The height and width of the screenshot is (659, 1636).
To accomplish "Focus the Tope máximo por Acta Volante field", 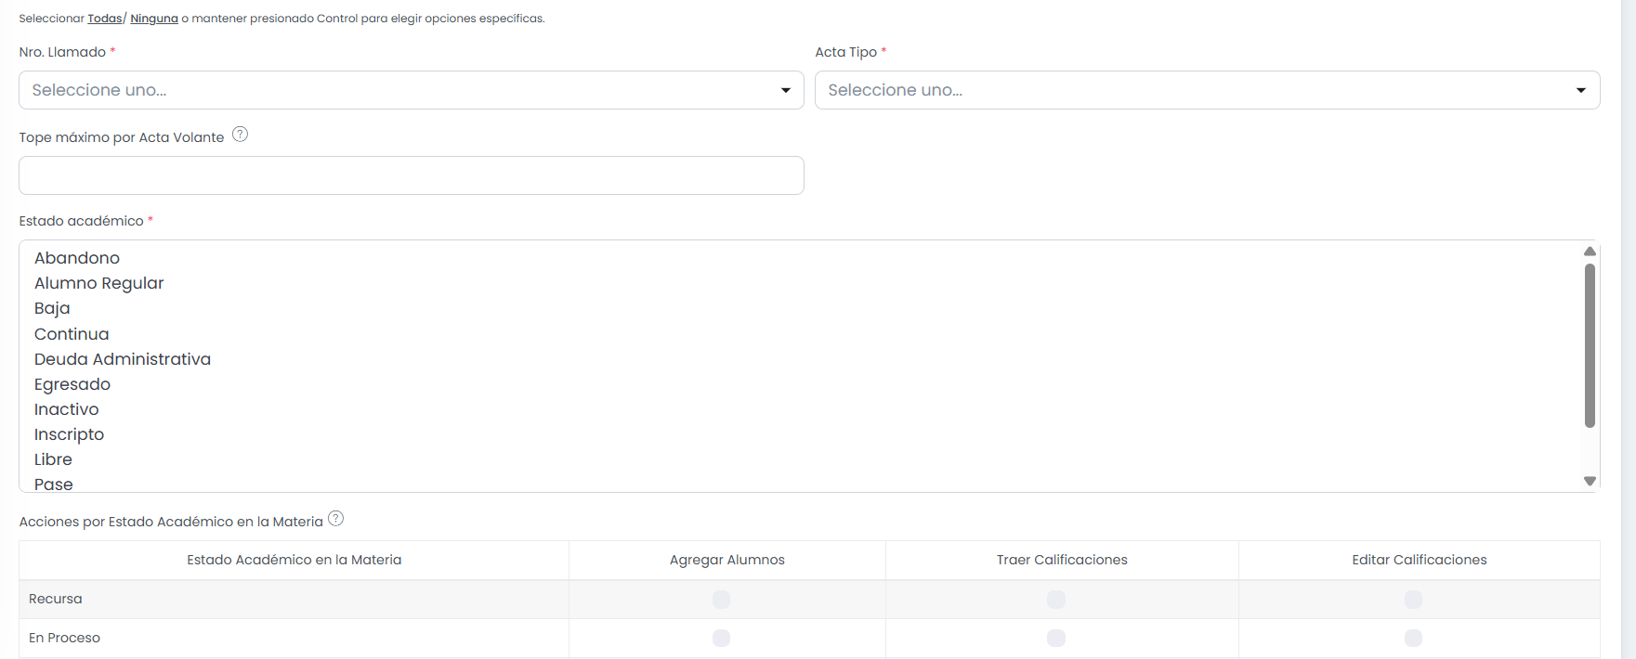I will (412, 175).
